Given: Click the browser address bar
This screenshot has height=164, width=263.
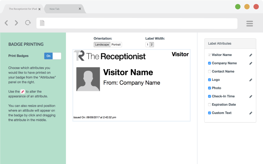Looking at the screenshot, I should [x=137, y=23].
